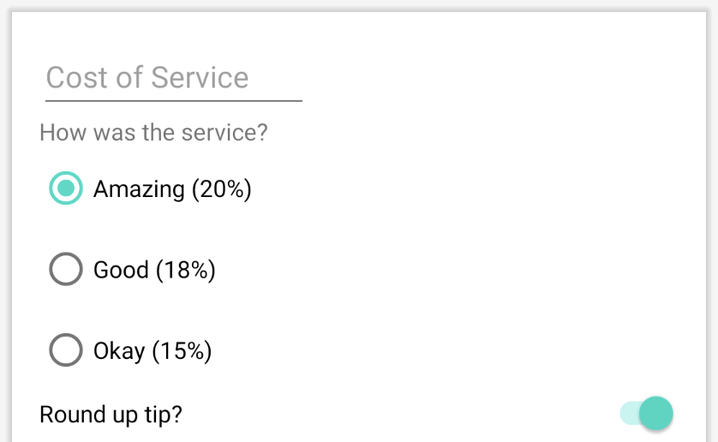Set service rating to 15% tip
The image size is (718, 442).
pos(66,350)
